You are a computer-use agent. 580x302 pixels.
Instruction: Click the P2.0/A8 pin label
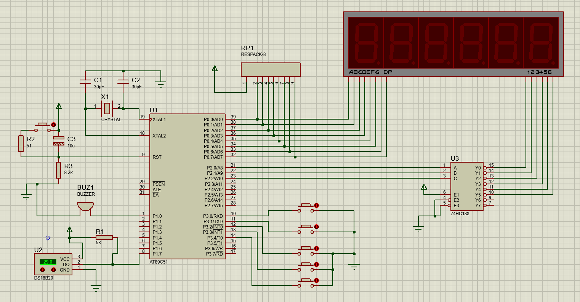(215, 168)
